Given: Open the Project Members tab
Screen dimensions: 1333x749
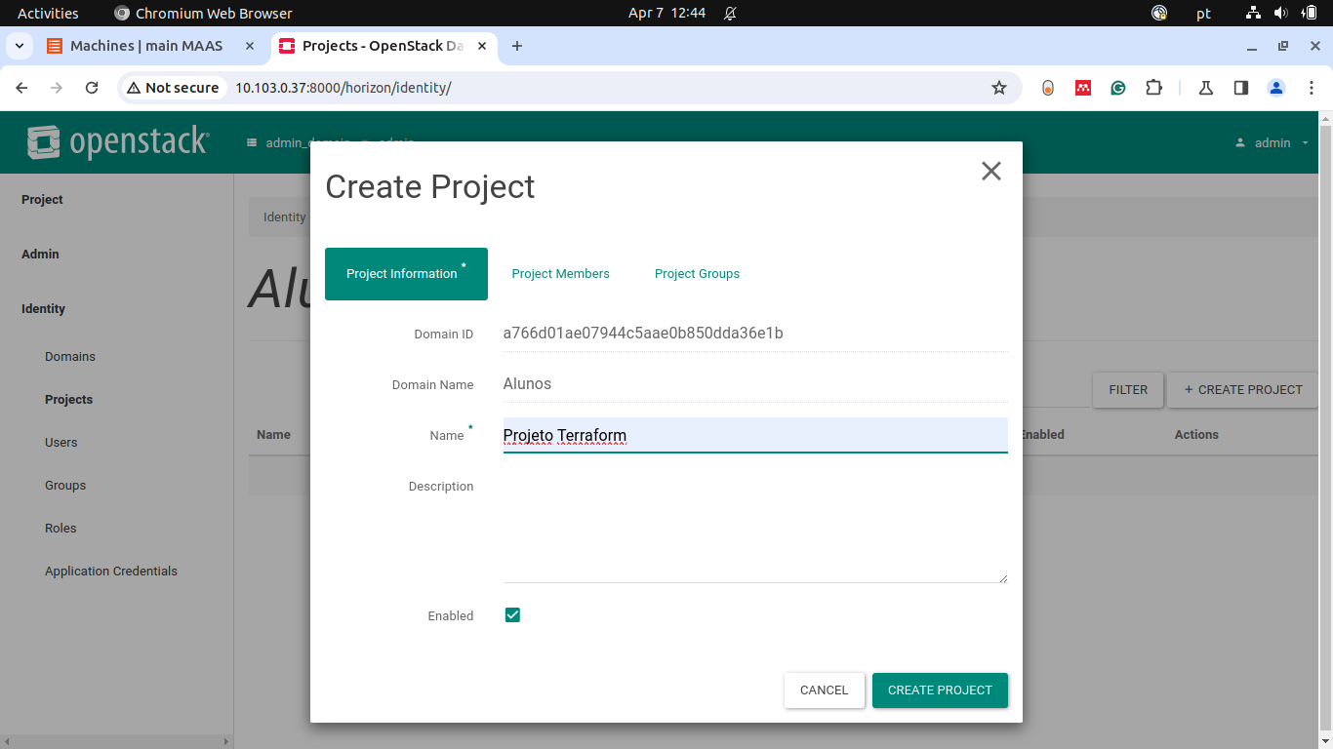Looking at the screenshot, I should [560, 274].
